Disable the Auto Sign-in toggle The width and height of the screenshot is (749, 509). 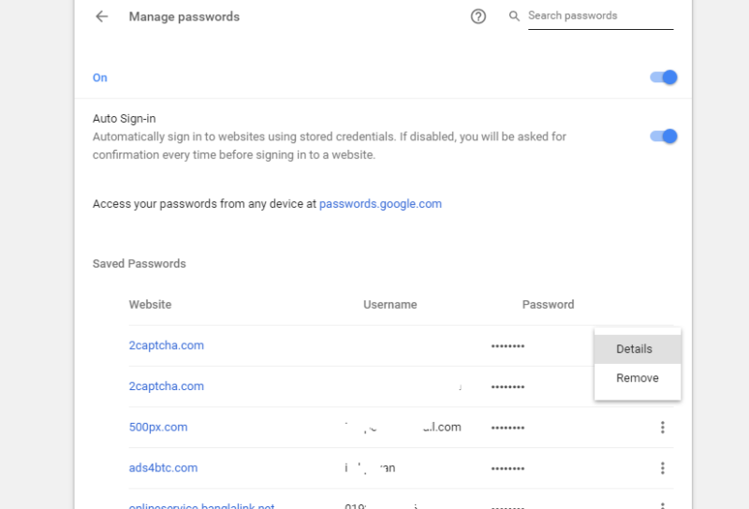coord(664,137)
